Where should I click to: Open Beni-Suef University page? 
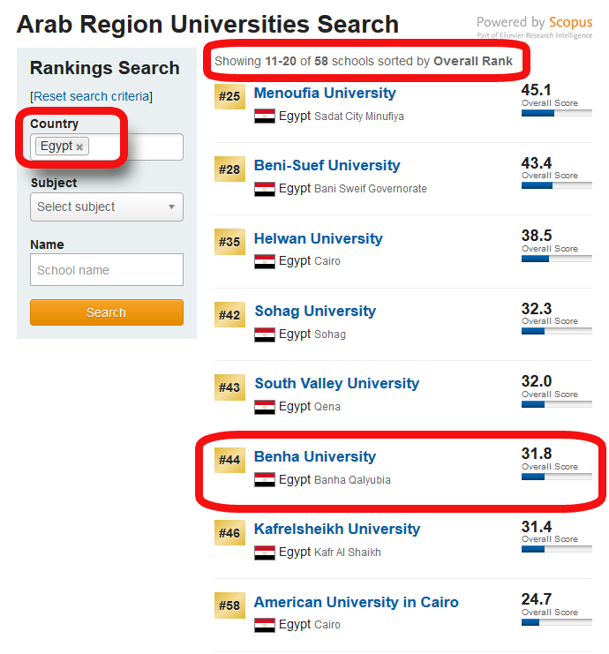(327, 165)
